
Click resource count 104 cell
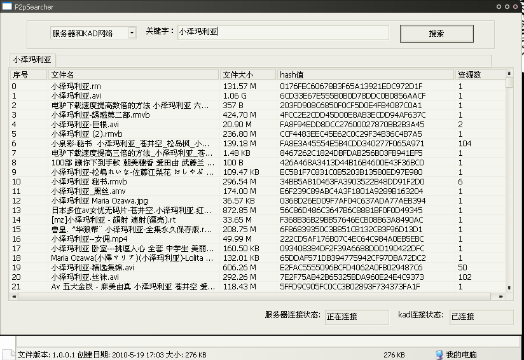[465, 143]
